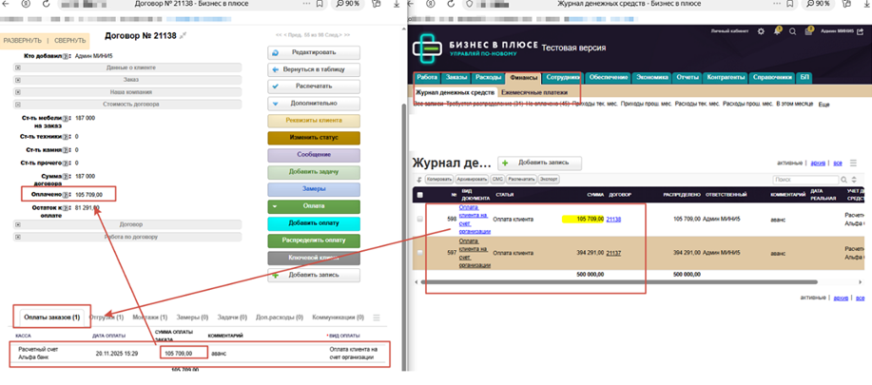The image size is (872, 385).
Task: Click the logout icon beside Админ МИНИ5
Action: coord(860,32)
